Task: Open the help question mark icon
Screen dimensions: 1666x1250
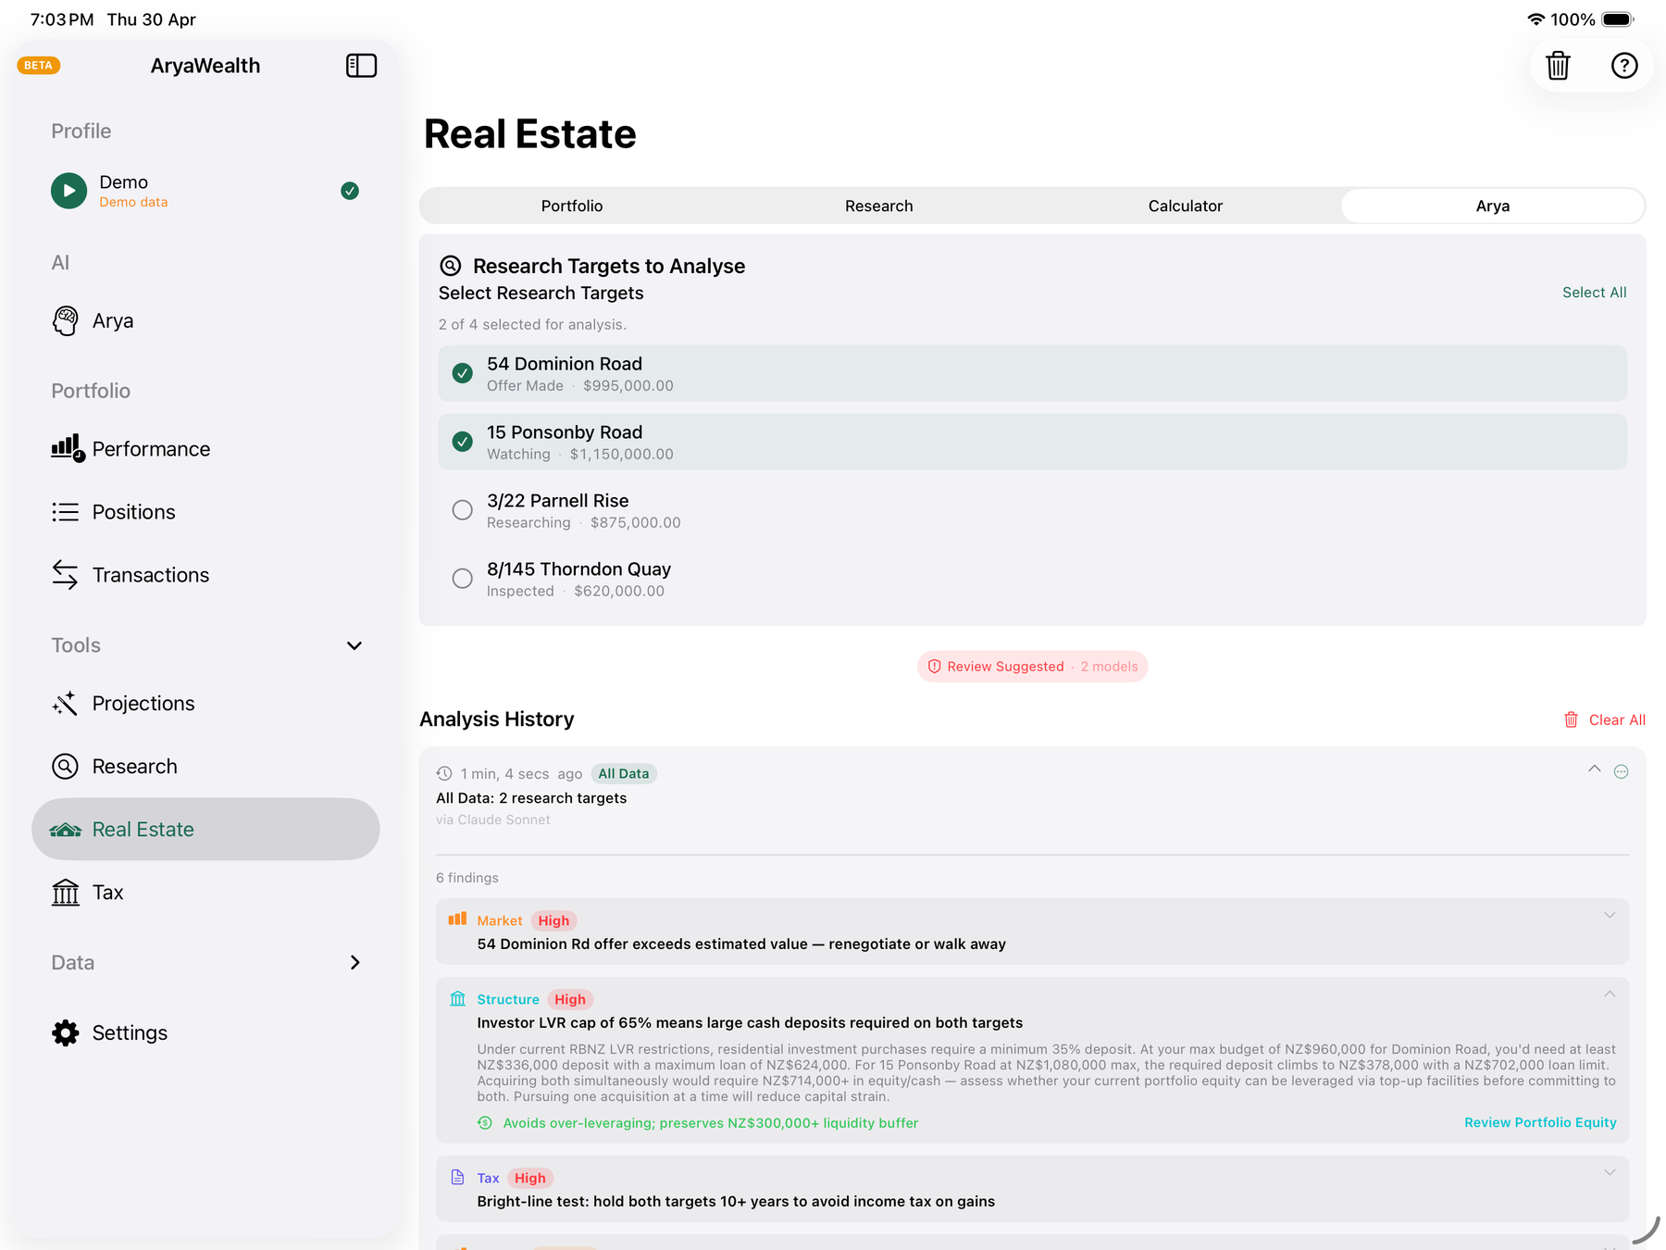Action: 1624,66
